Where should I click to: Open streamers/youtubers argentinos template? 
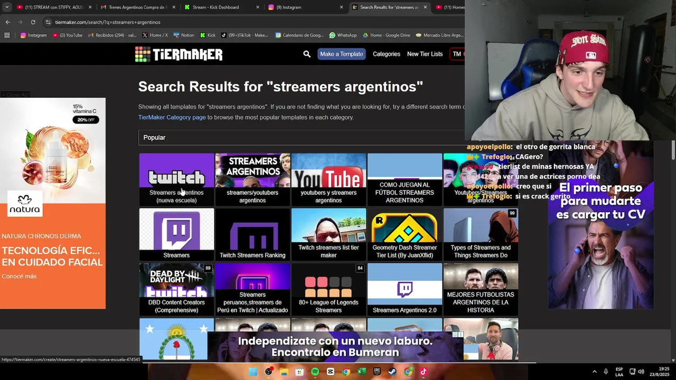point(252,179)
